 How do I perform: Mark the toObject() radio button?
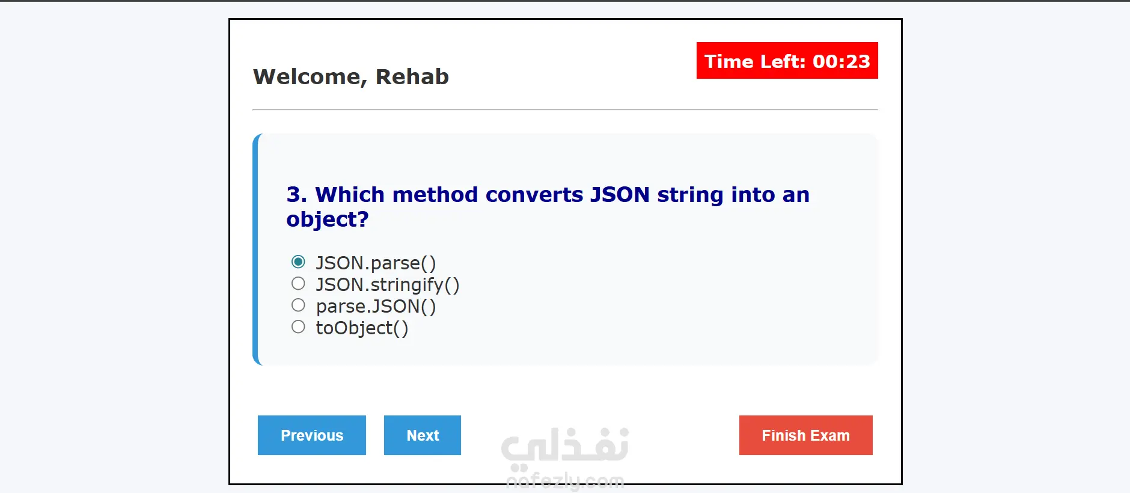tap(298, 326)
